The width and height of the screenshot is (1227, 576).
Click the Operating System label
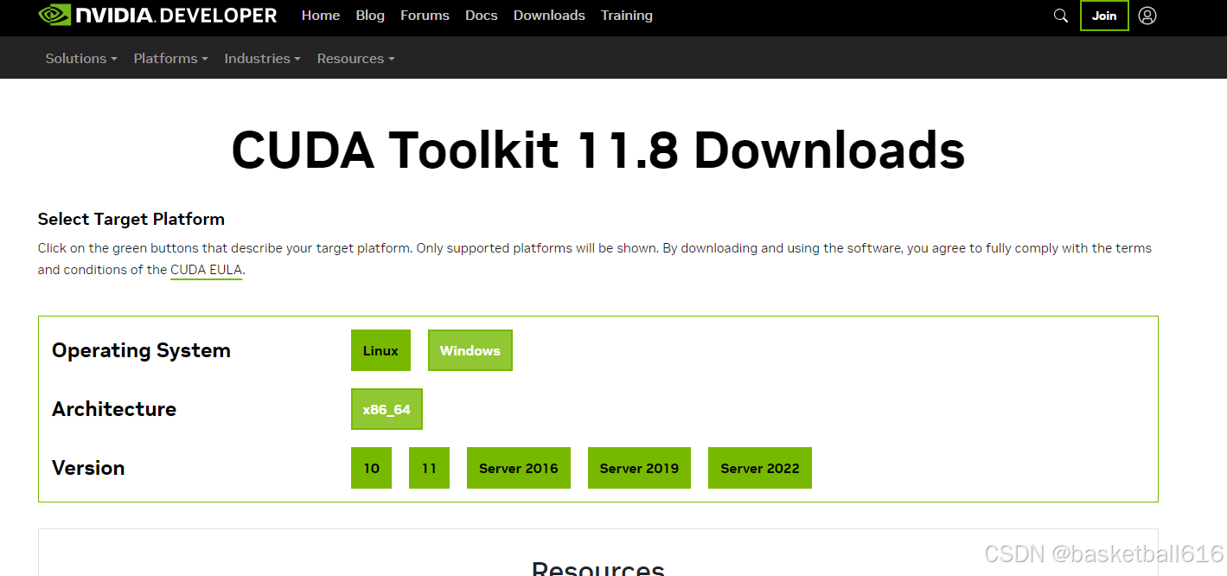point(141,350)
